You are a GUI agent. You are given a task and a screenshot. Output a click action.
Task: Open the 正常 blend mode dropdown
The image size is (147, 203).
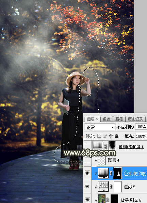pos(100,127)
